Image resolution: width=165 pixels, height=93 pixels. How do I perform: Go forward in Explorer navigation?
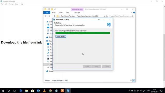point(49,16)
